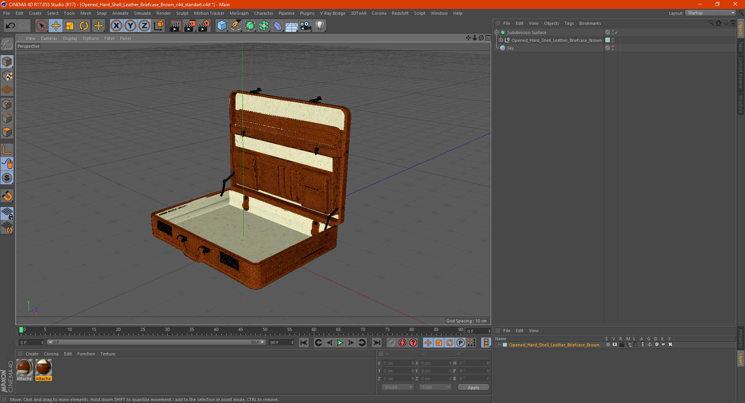
Task: Switch to Edges mode
Action: coord(7,118)
